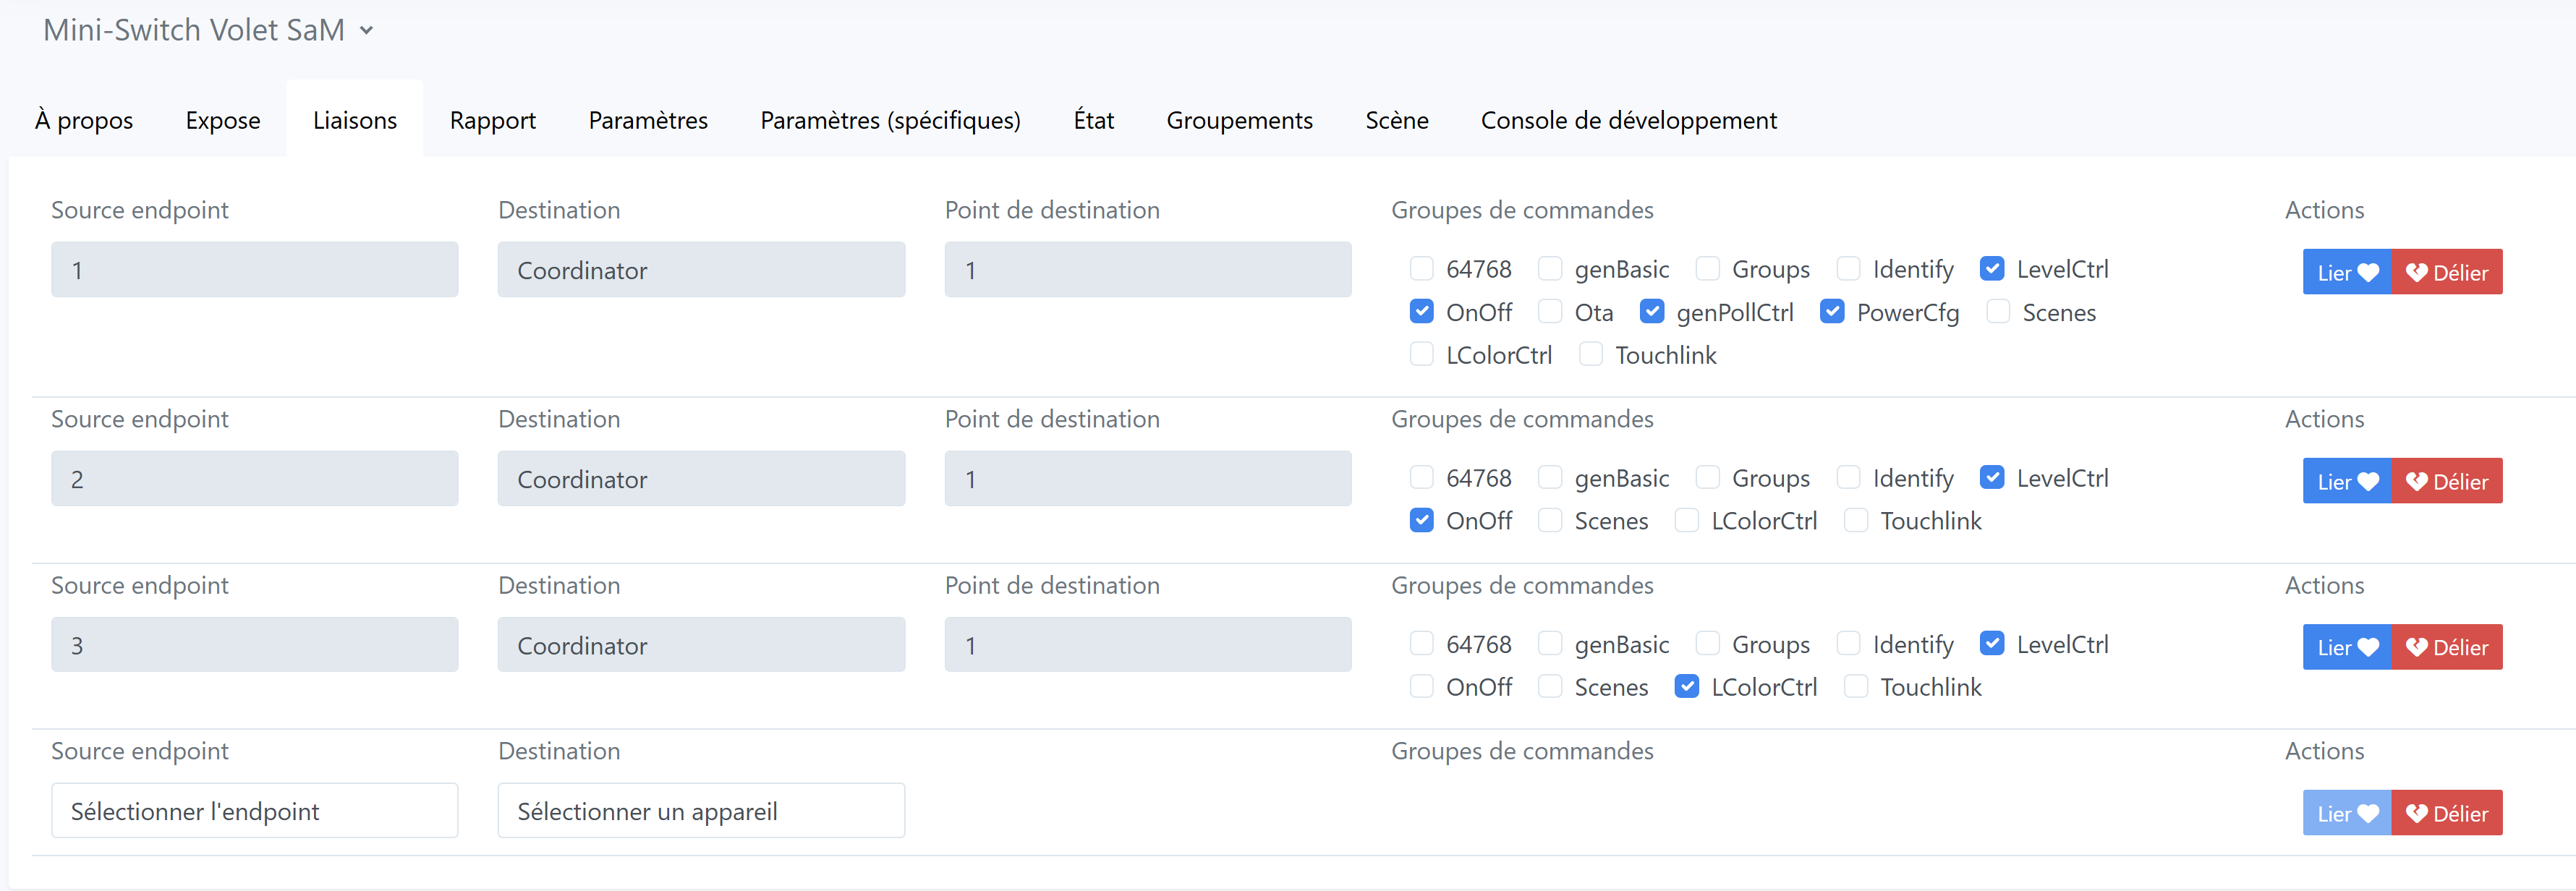Enable Touchlink checkbox for endpoint 2
Screen dimensions: 2576x891
(1856, 520)
